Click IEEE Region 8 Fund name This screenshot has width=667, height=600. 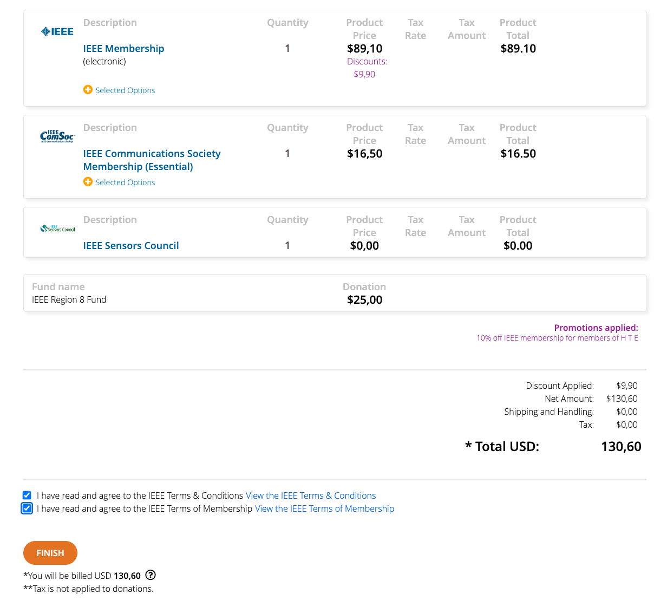click(x=69, y=299)
